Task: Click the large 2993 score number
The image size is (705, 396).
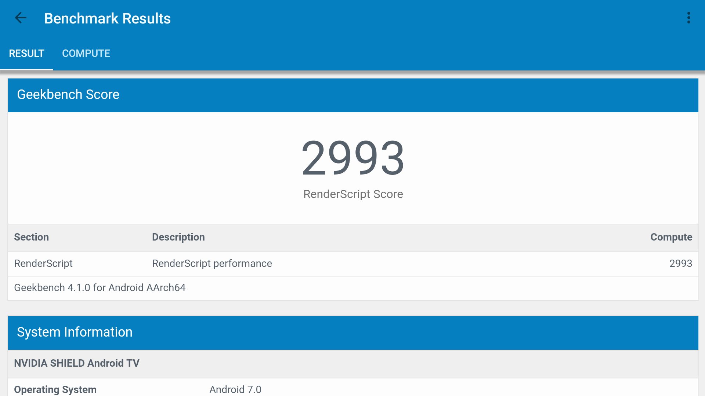Action: [353, 158]
